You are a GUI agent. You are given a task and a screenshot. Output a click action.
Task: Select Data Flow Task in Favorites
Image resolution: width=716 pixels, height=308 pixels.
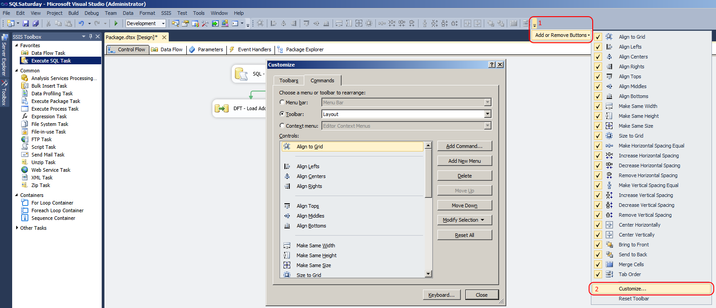48,53
